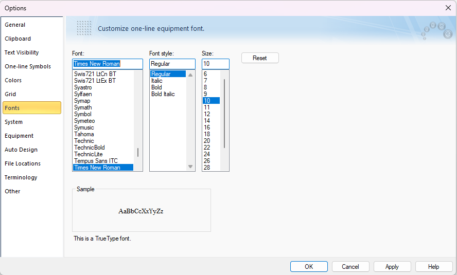Select the TechnicBold font
This screenshot has width=457, height=275.
click(103, 148)
